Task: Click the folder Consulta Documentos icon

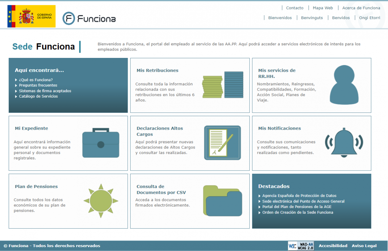Action: coord(222,201)
